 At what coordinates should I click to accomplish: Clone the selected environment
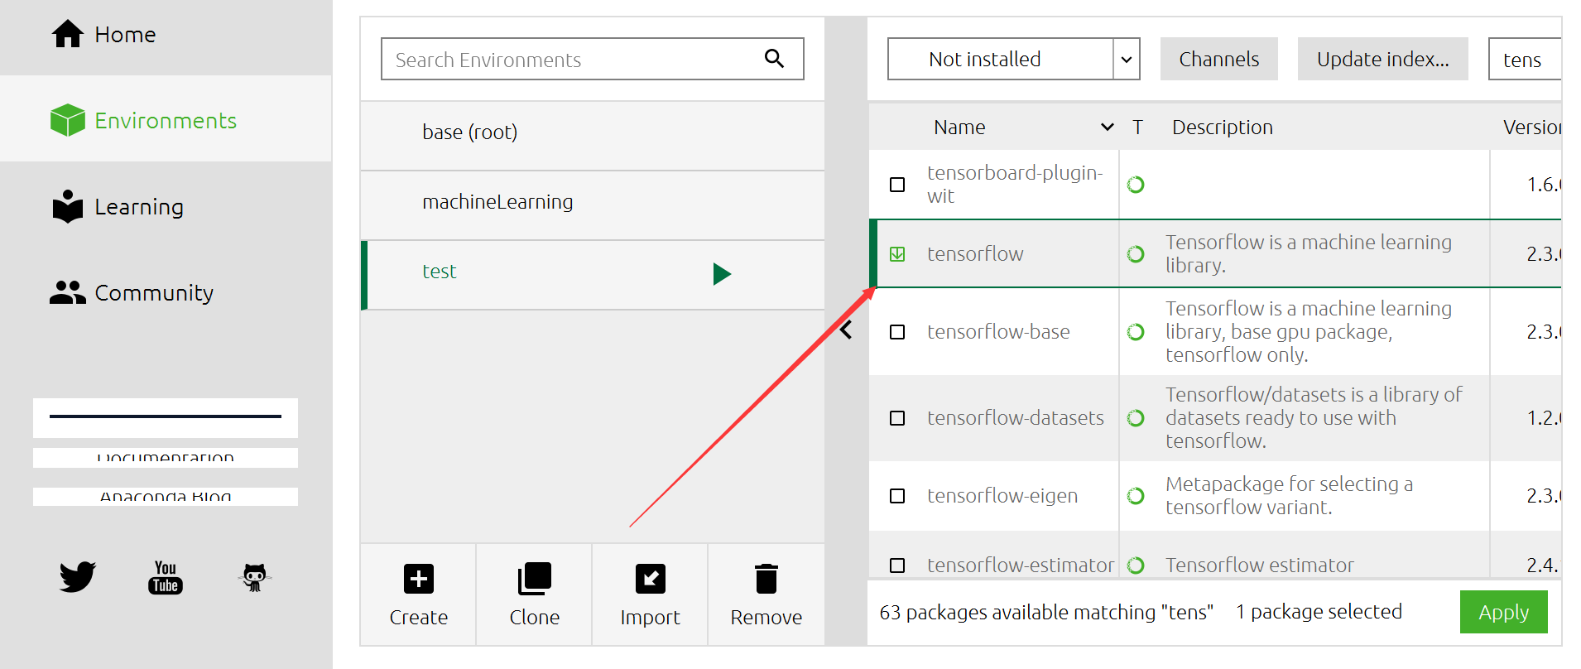[x=535, y=594]
